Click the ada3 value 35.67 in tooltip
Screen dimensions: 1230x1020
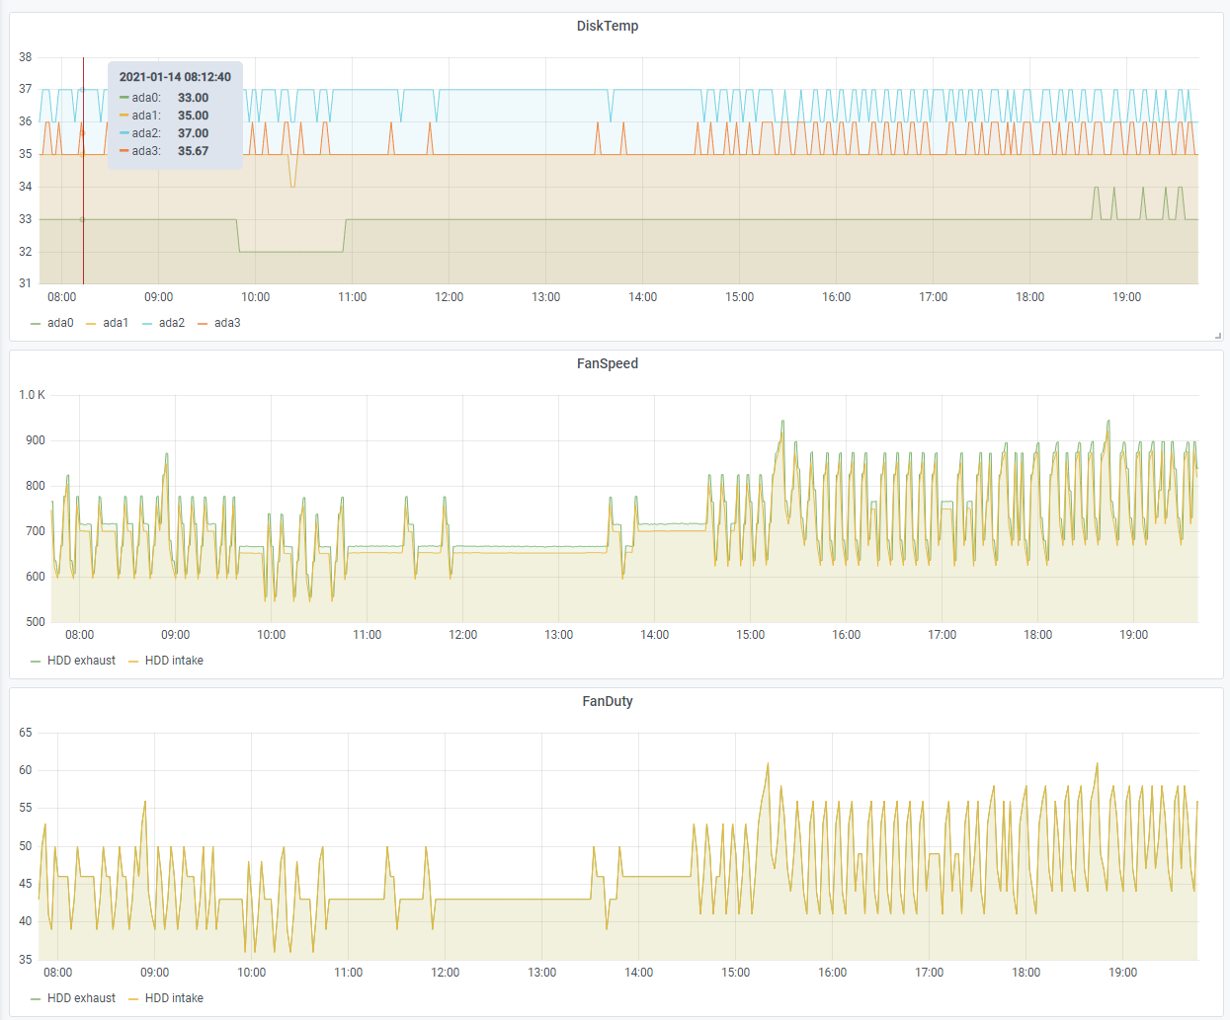(x=193, y=151)
